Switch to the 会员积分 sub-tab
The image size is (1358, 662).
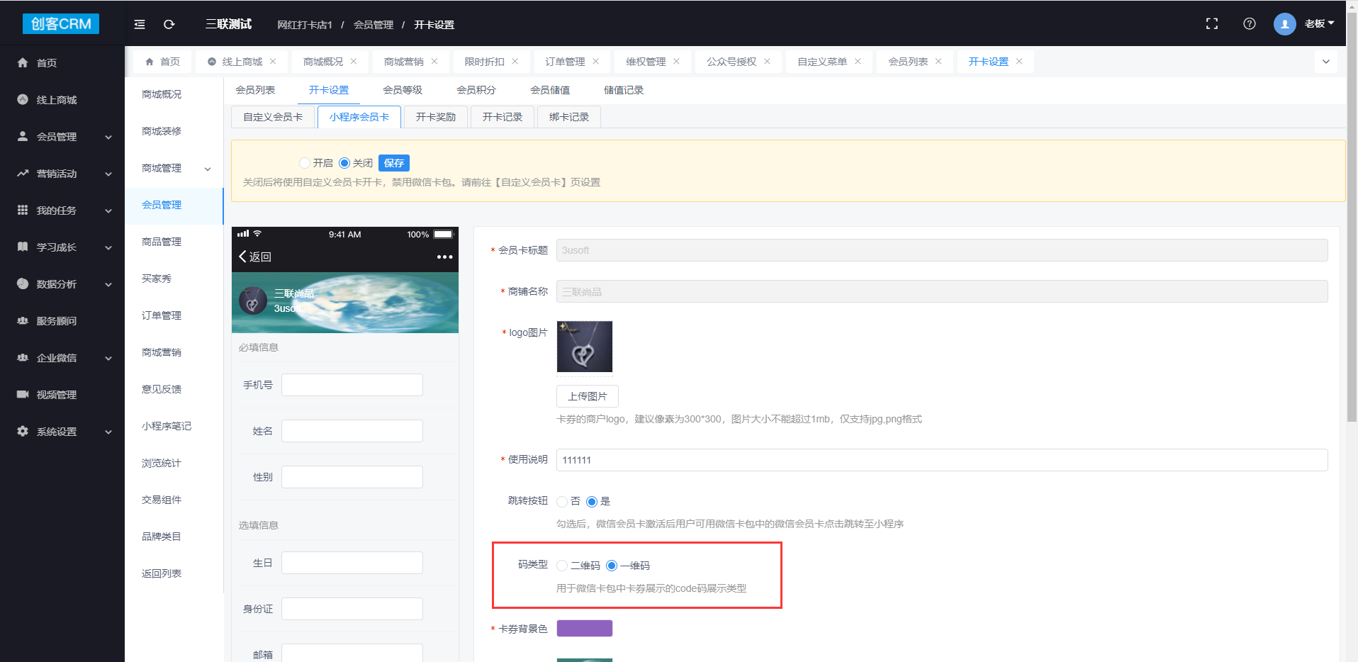click(476, 90)
